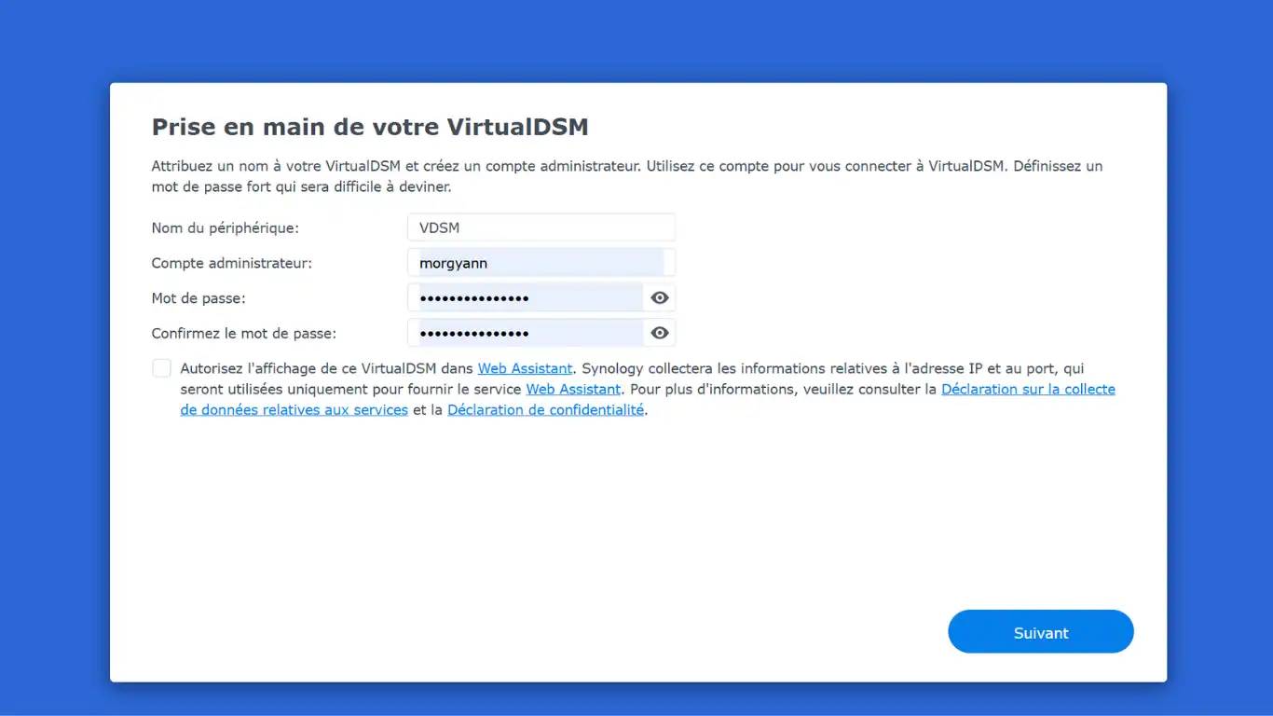Open 'Déclaration sur la collecte' link
1273x716 pixels.
(x=1028, y=389)
